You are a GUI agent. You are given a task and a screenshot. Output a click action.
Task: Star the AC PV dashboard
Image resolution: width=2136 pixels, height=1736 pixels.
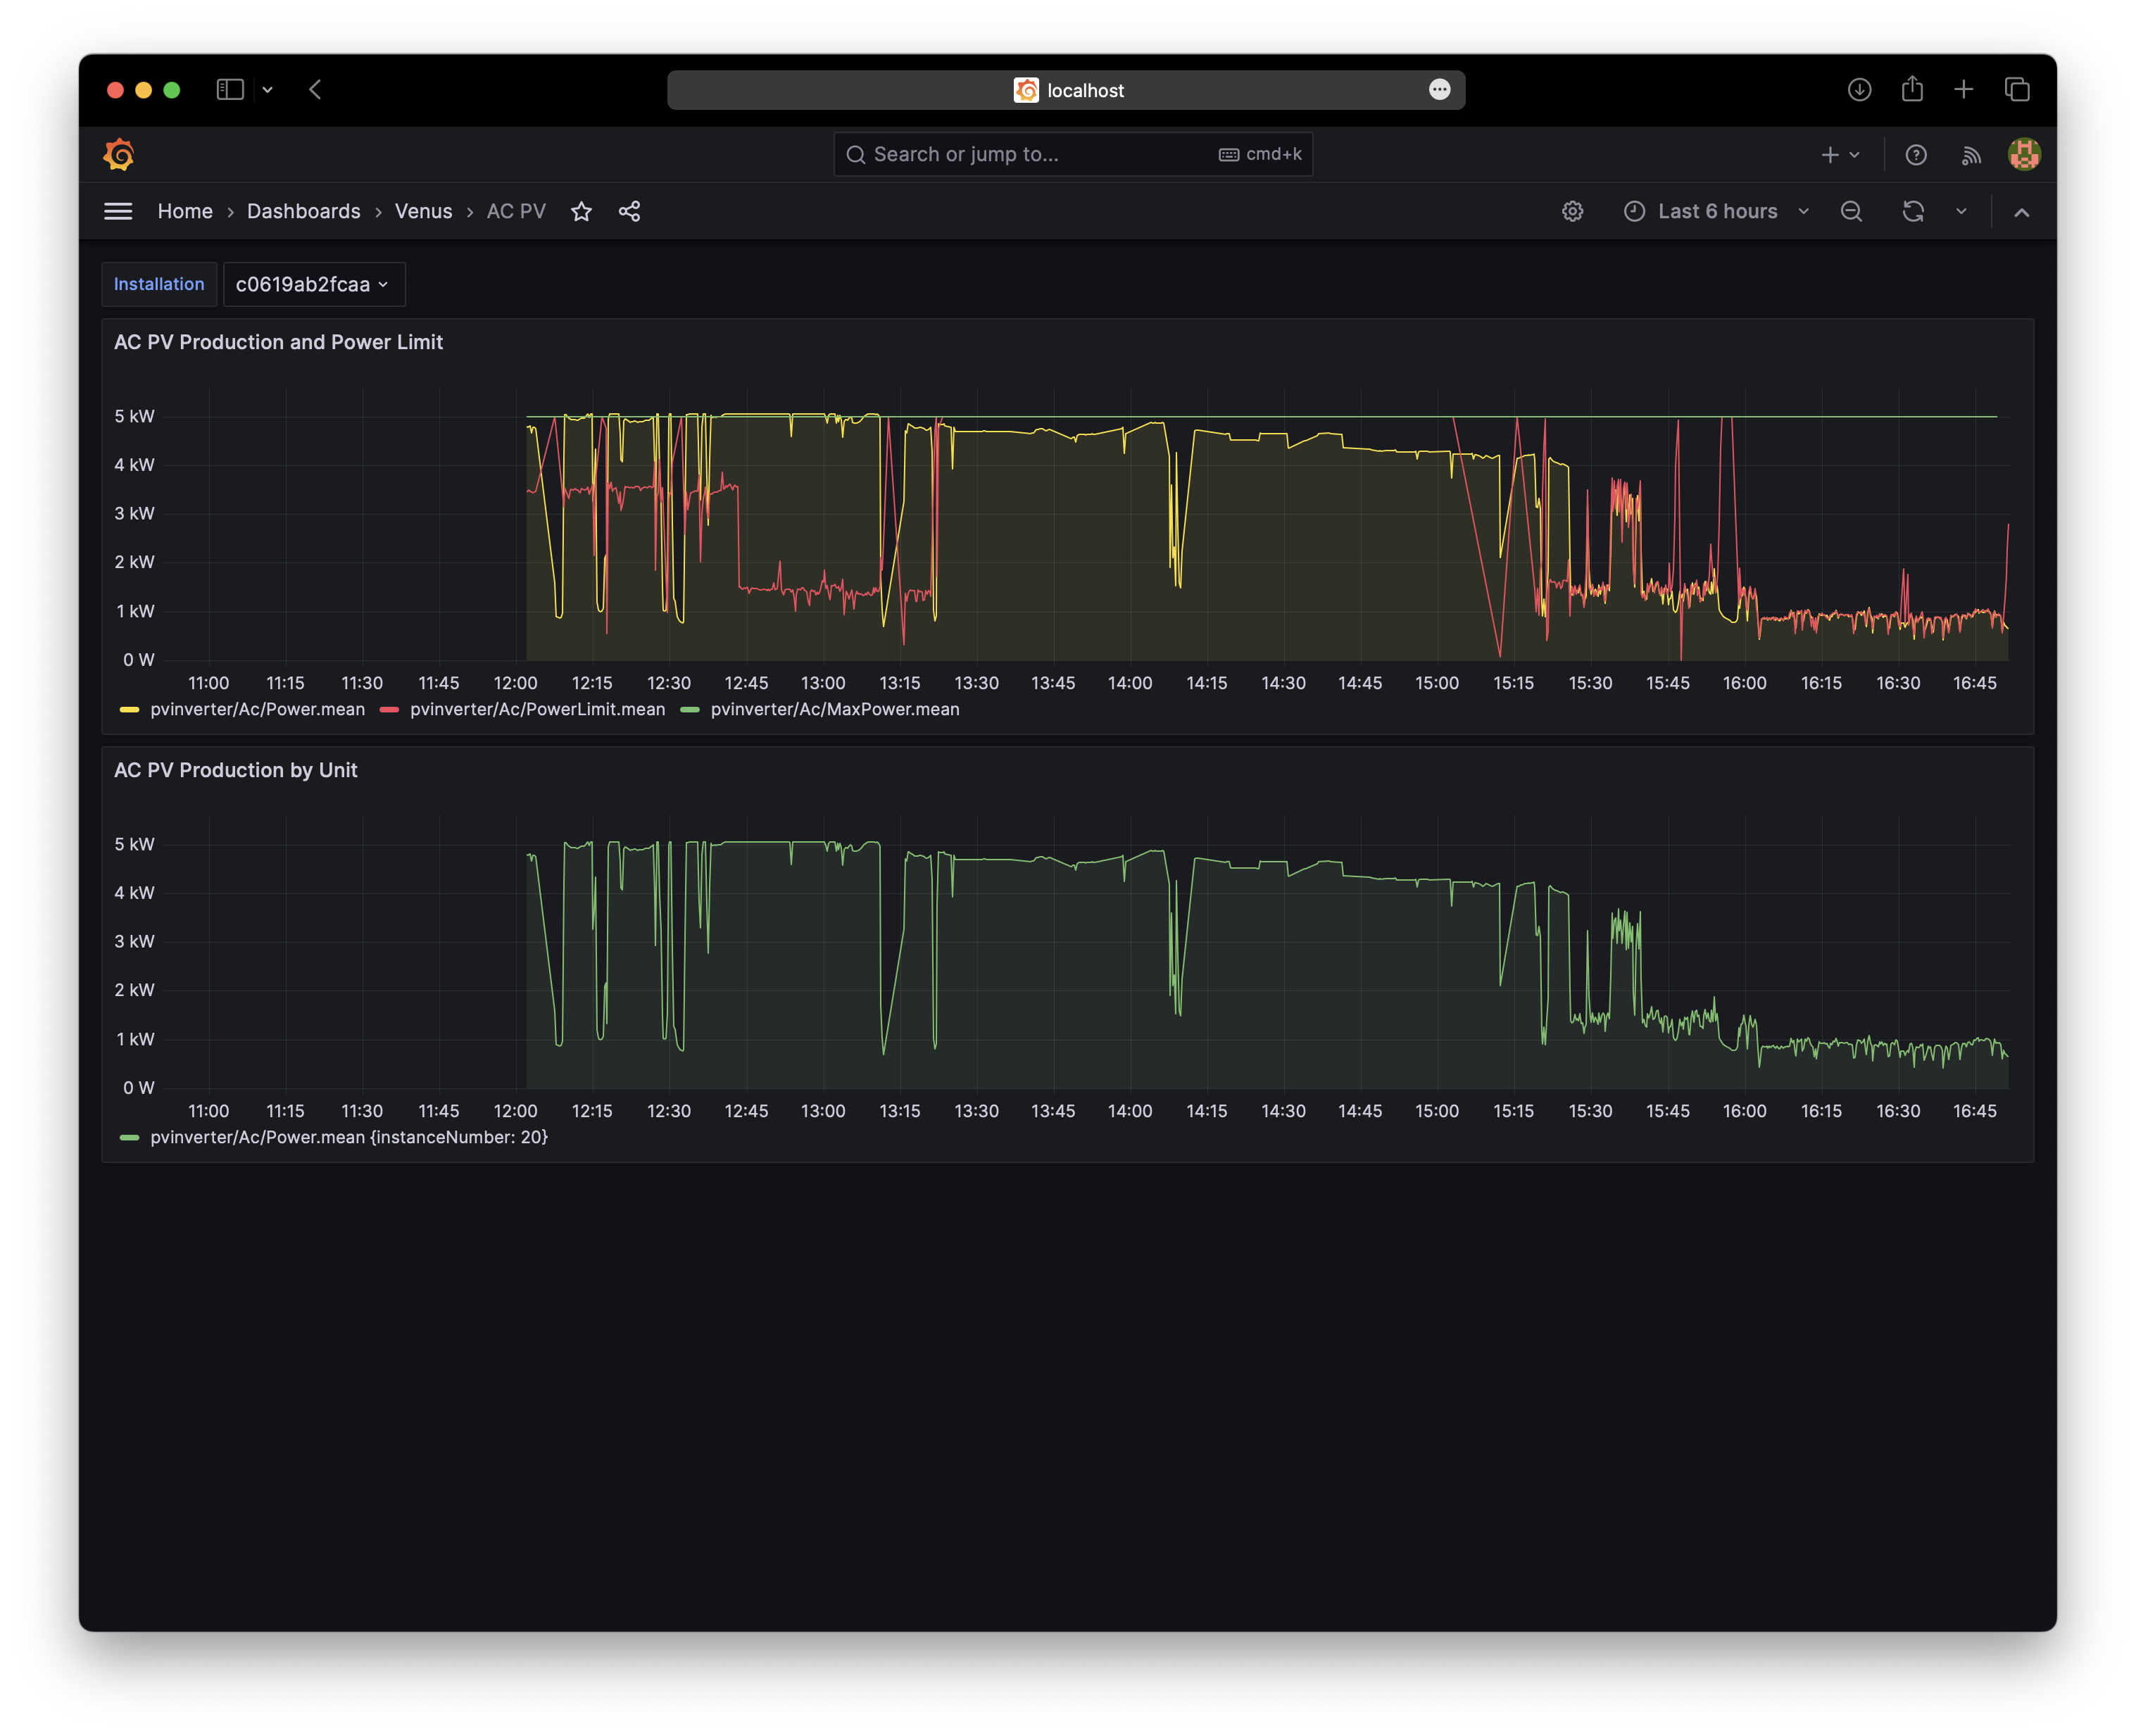581,211
